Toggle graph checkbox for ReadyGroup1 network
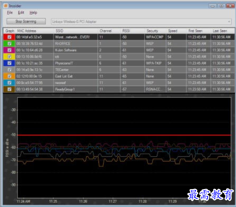Image resolution: width=236 pixels, height=207 pixels. pos(9,89)
